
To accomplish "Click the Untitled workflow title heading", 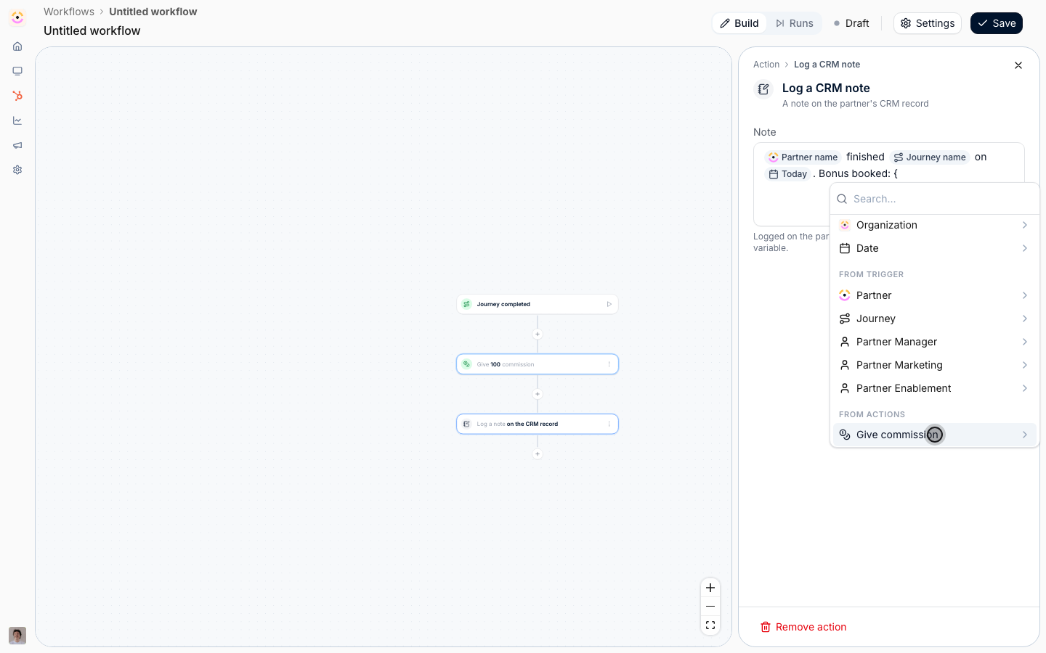I will [x=92, y=30].
